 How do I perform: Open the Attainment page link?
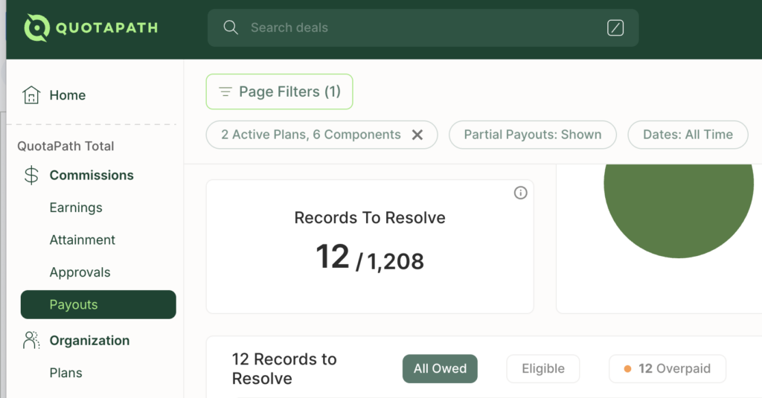(82, 240)
